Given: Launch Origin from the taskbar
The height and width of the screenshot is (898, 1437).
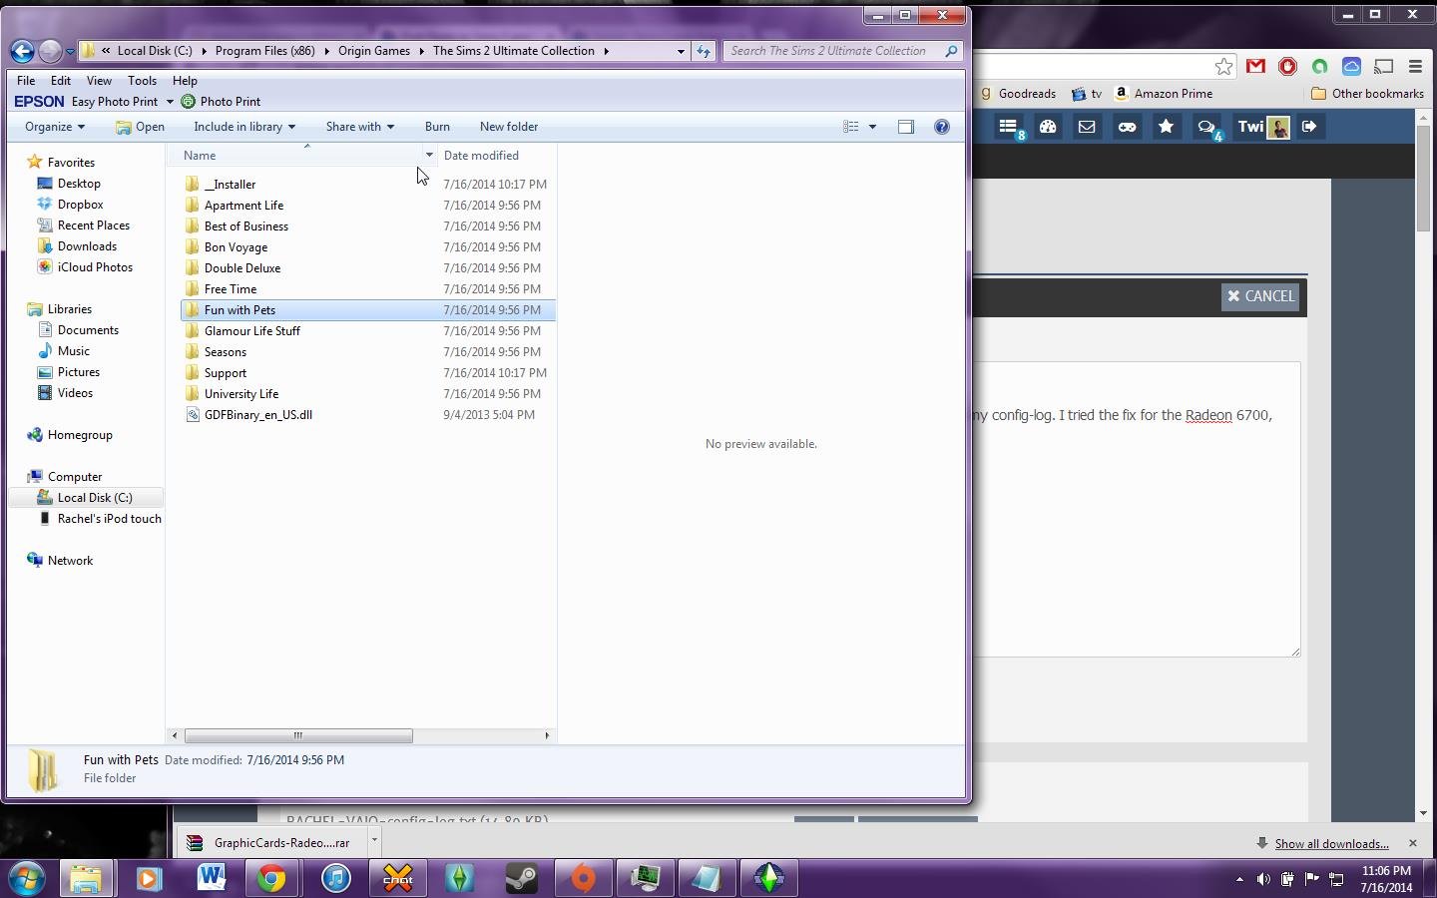Looking at the screenshot, I should pyautogui.click(x=583, y=878).
